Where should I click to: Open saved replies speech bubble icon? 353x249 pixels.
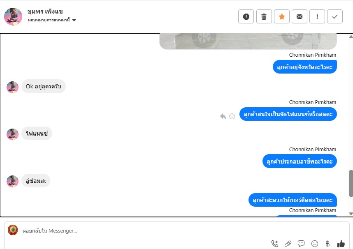[301, 243]
